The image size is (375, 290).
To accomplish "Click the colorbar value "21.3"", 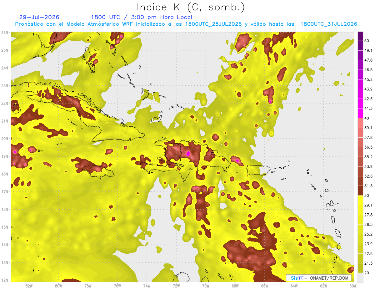I will coord(368,263).
